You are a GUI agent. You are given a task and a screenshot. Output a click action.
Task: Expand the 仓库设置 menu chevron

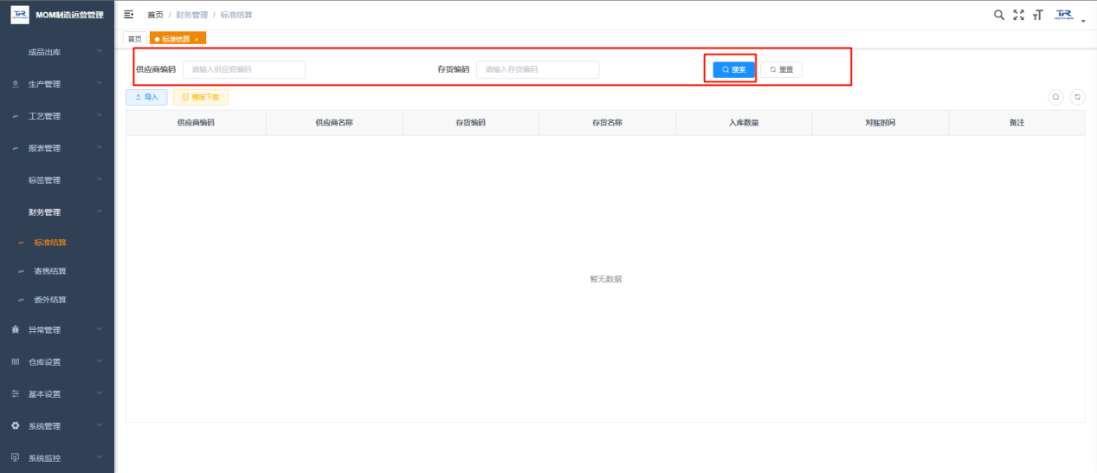[x=100, y=362]
